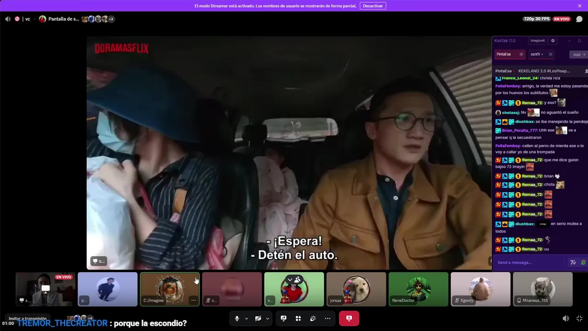Screen dimensions: 588x331
Task: Click the Desactivar streamer mode button
Action: coord(373,6)
